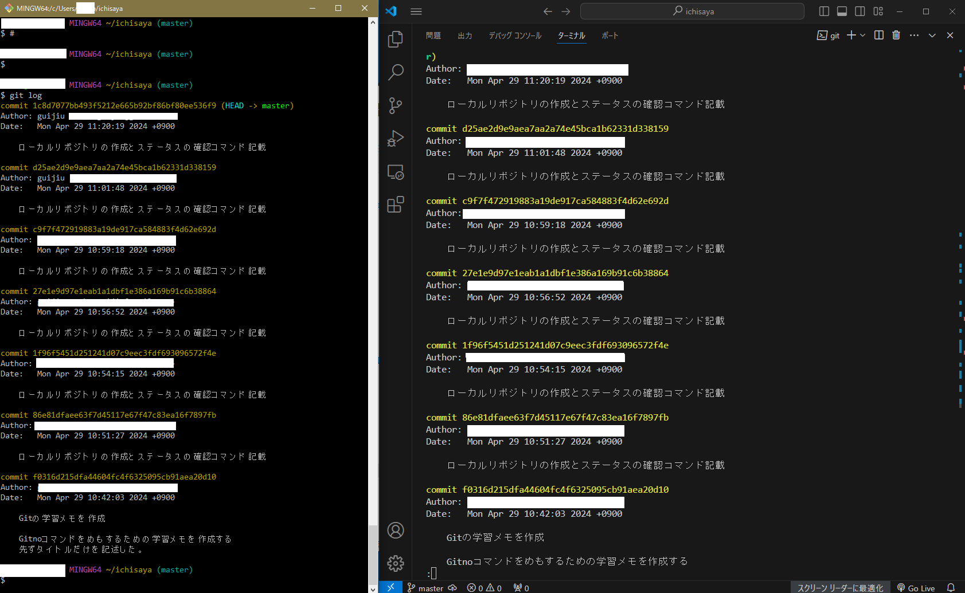Switch to the 問題 tab
965x593 pixels.
pos(433,35)
